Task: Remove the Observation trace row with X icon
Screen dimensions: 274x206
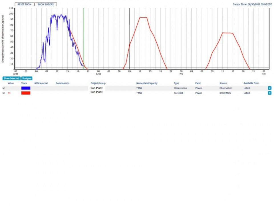Action: 269,88
